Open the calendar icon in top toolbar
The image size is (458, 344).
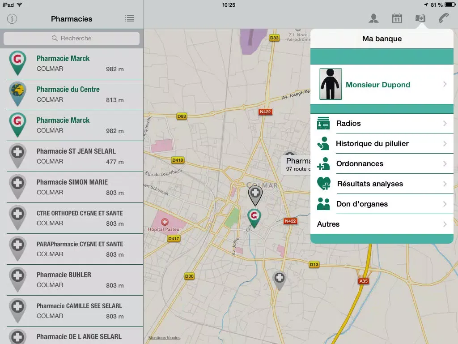[397, 18]
